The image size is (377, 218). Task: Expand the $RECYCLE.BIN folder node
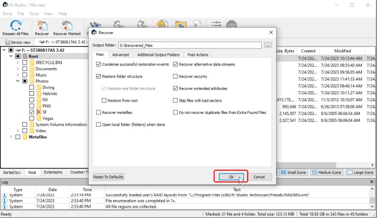click(18, 63)
